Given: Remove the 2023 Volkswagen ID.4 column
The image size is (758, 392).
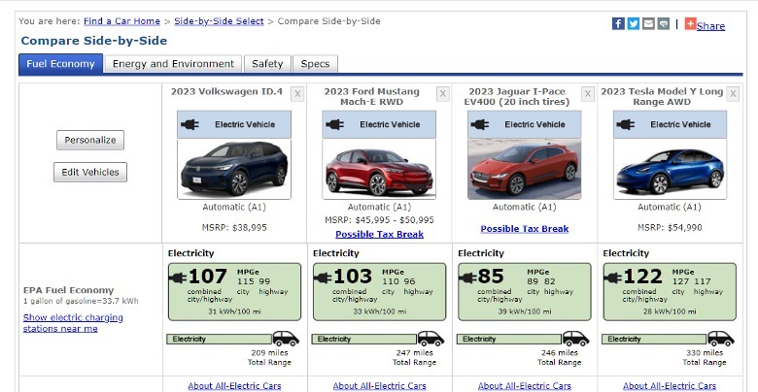Looking at the screenshot, I should point(297,94).
